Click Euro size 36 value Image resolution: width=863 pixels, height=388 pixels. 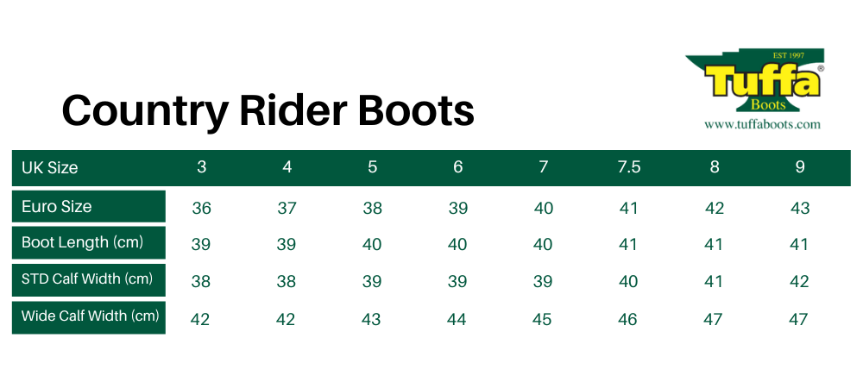coord(202,208)
